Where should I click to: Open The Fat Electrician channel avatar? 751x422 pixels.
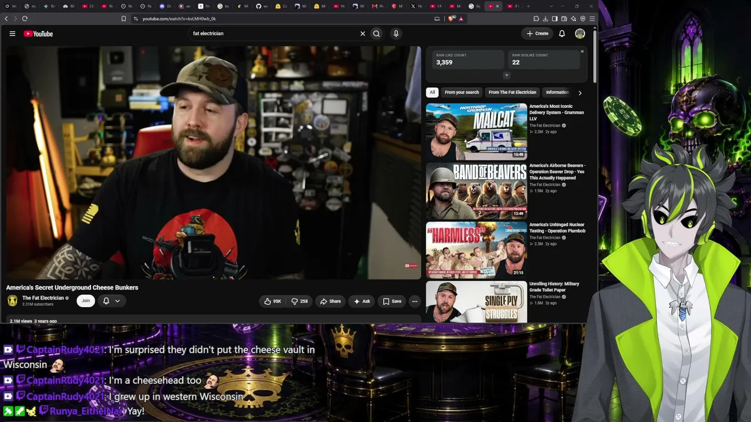pyautogui.click(x=12, y=301)
